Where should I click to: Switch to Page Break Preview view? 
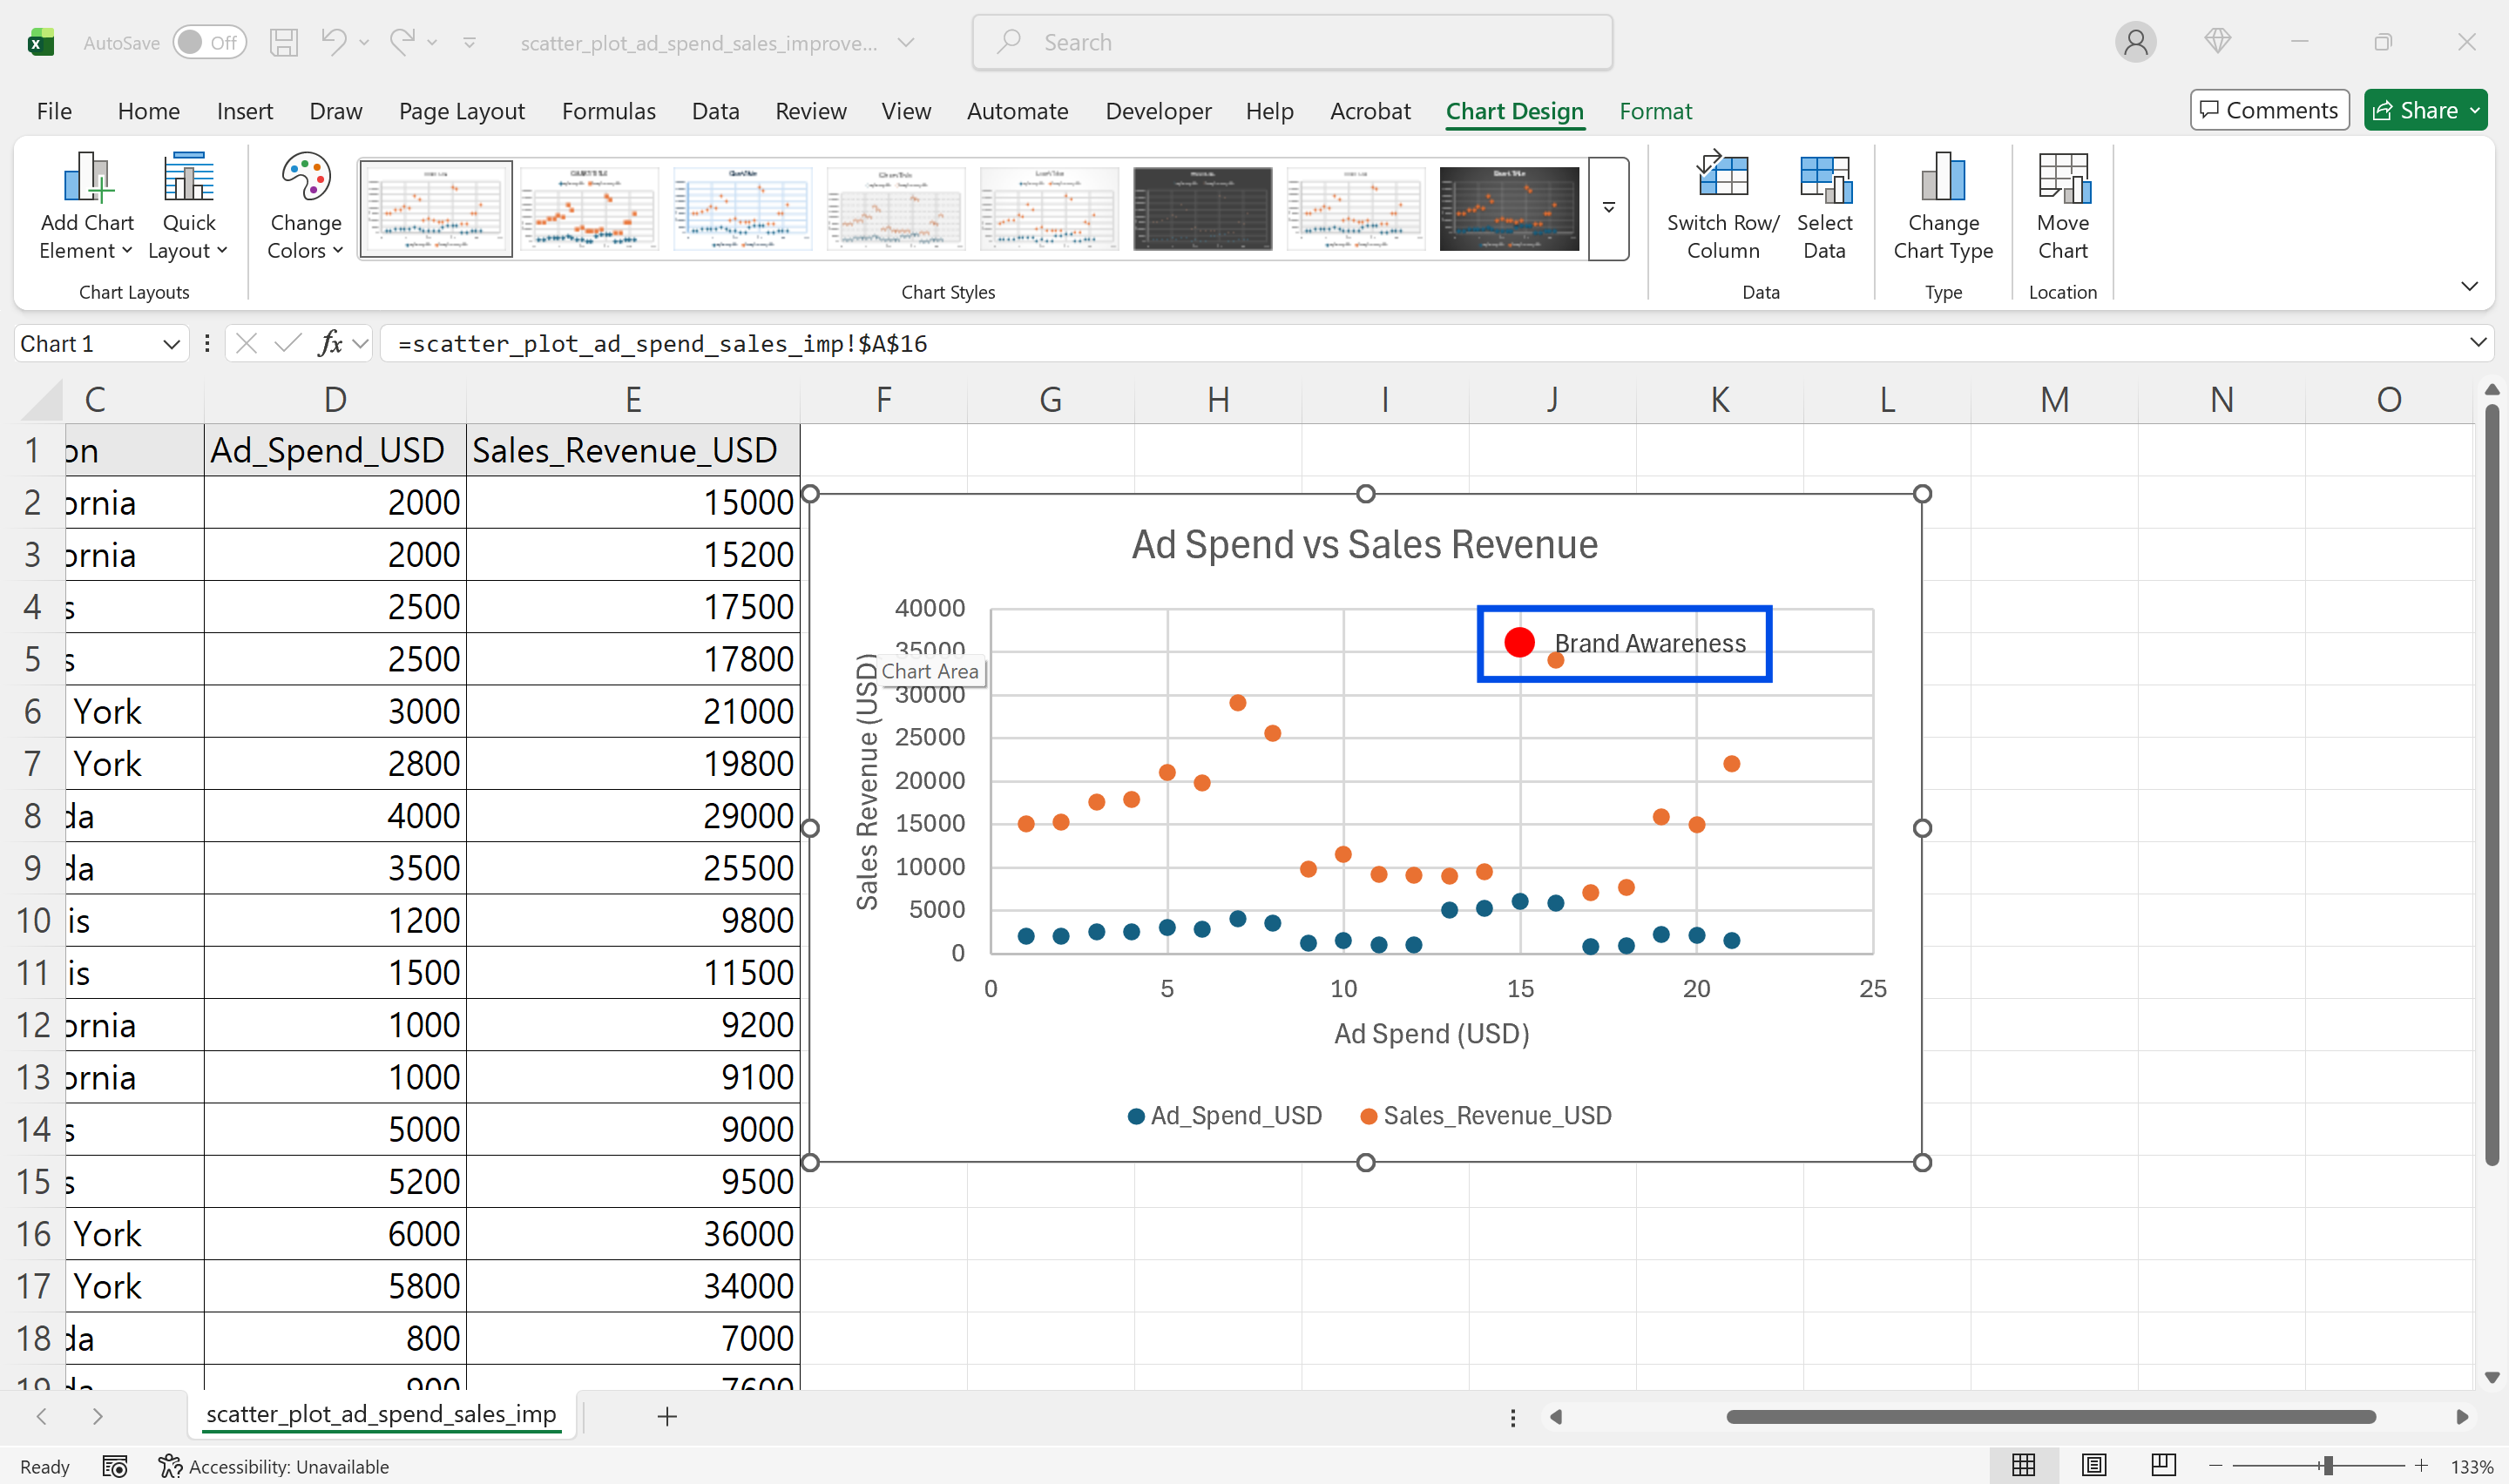(x=2163, y=1465)
